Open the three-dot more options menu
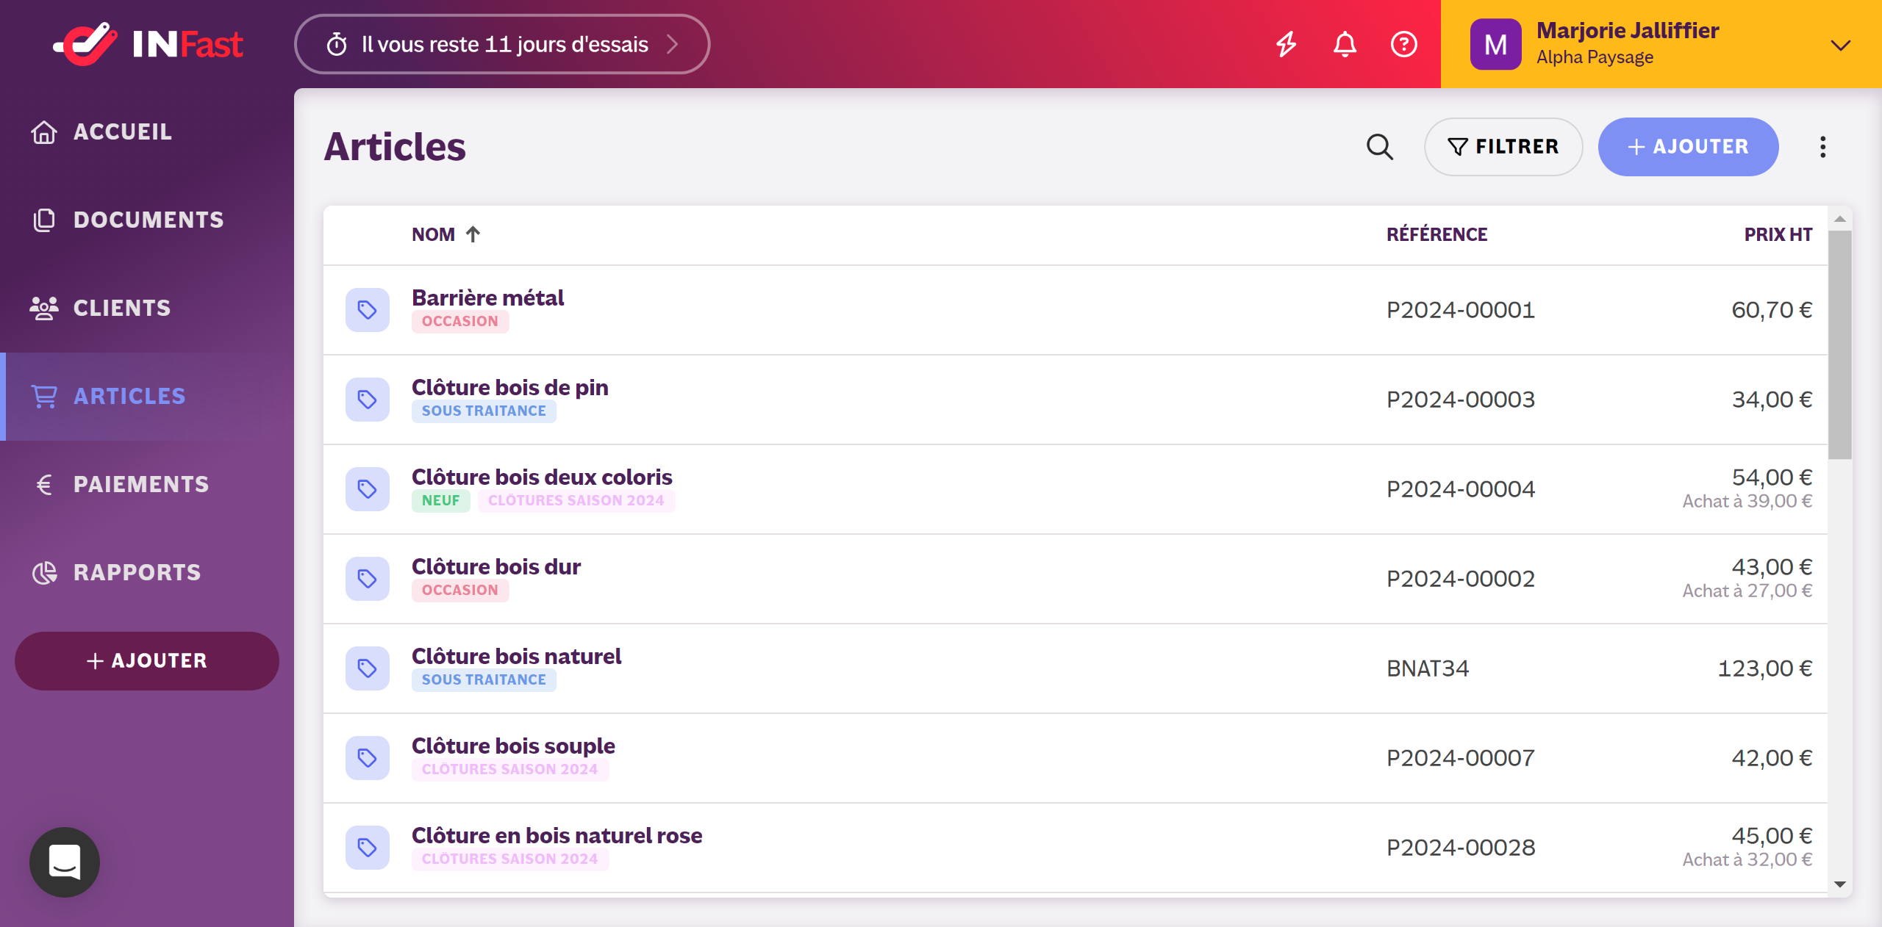1882x927 pixels. [1822, 147]
